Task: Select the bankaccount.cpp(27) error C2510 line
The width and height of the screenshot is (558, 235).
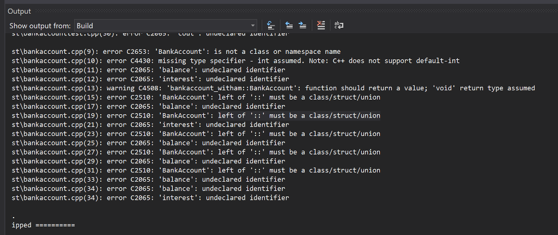Action: coord(196,152)
